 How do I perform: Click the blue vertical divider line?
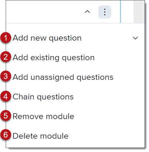pyautogui.click(x=121, y=12)
